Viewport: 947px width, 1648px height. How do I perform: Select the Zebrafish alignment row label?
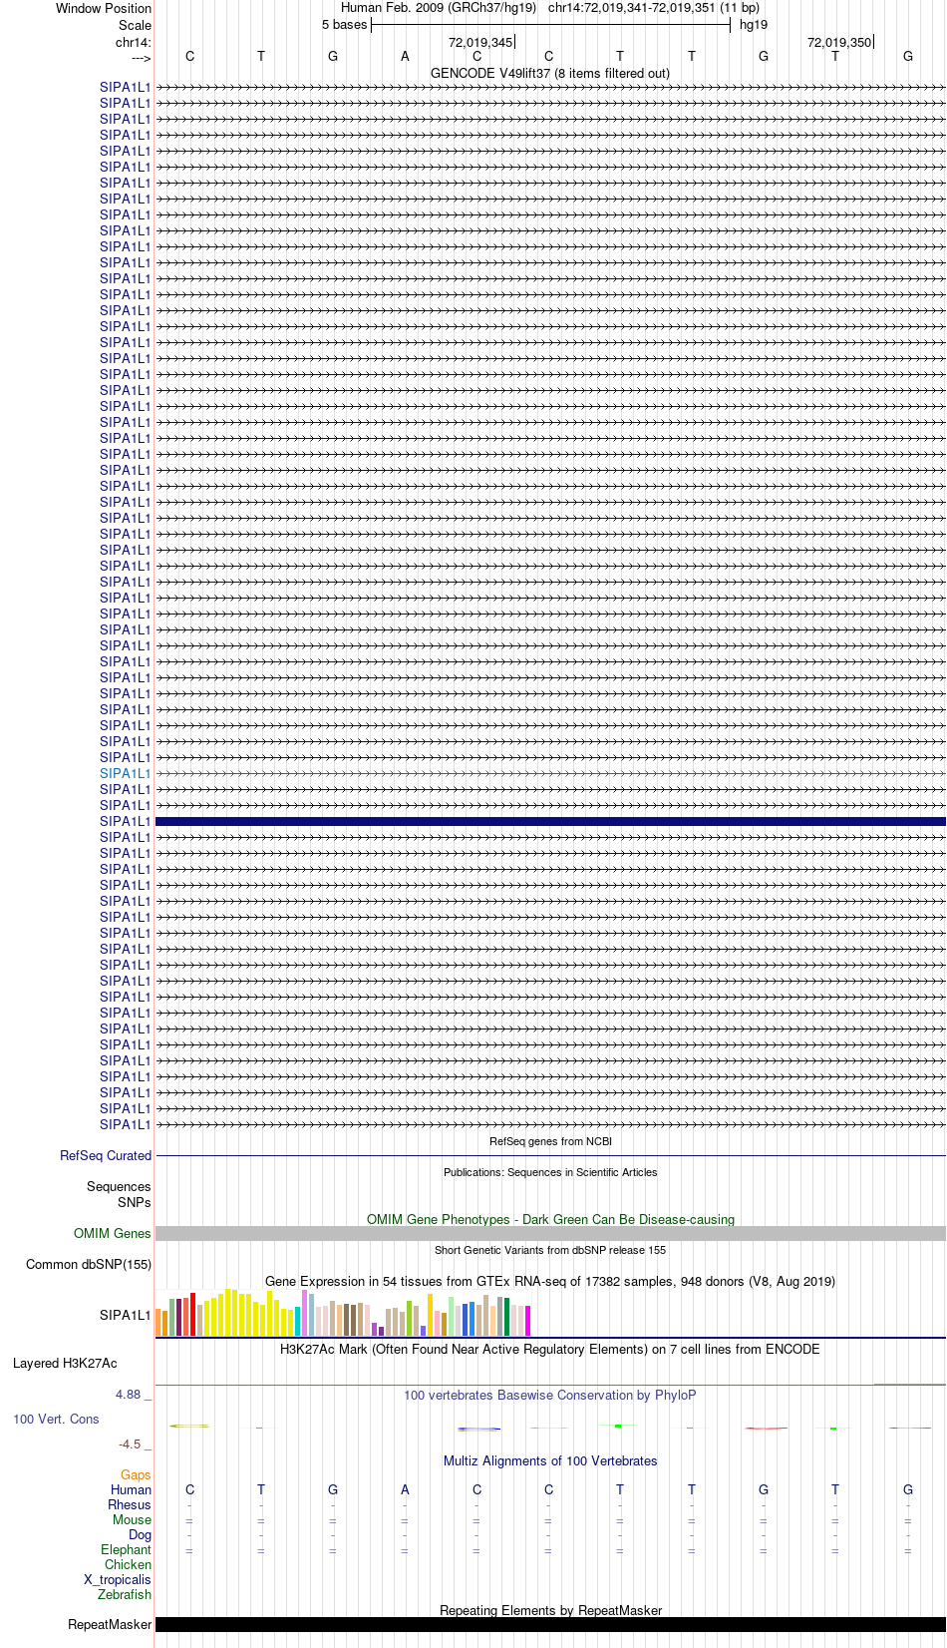(125, 1594)
